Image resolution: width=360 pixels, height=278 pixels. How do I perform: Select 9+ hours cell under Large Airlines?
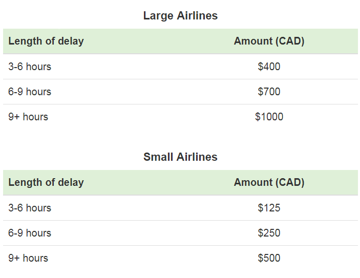28,117
